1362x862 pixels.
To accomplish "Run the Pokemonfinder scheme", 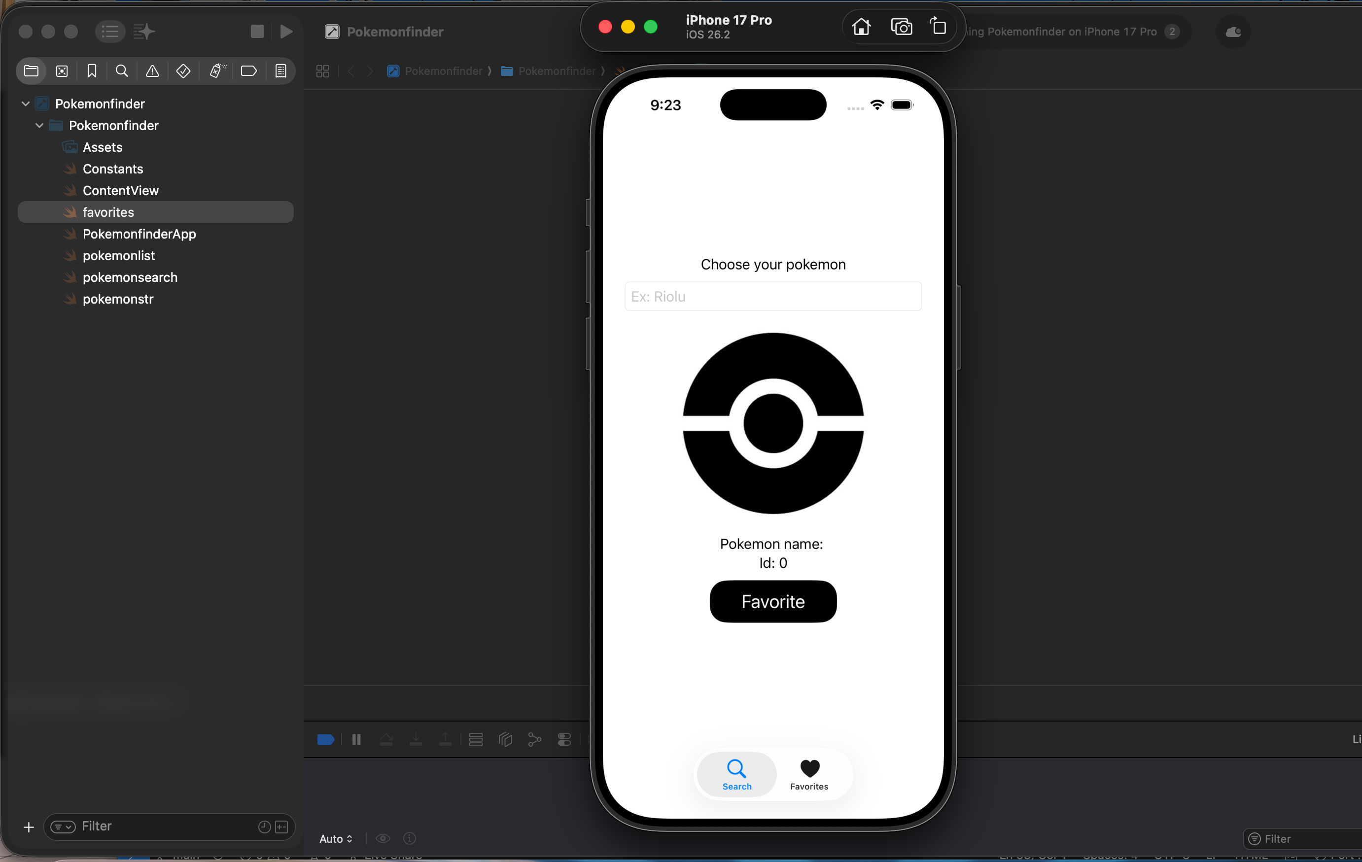I will (x=286, y=31).
